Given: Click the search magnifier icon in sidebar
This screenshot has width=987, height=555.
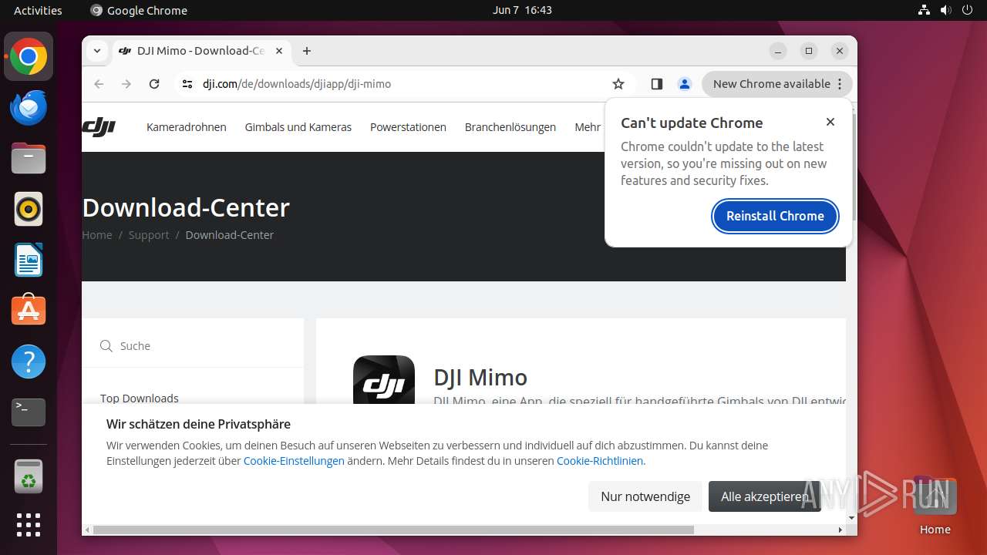Looking at the screenshot, I should tap(106, 346).
